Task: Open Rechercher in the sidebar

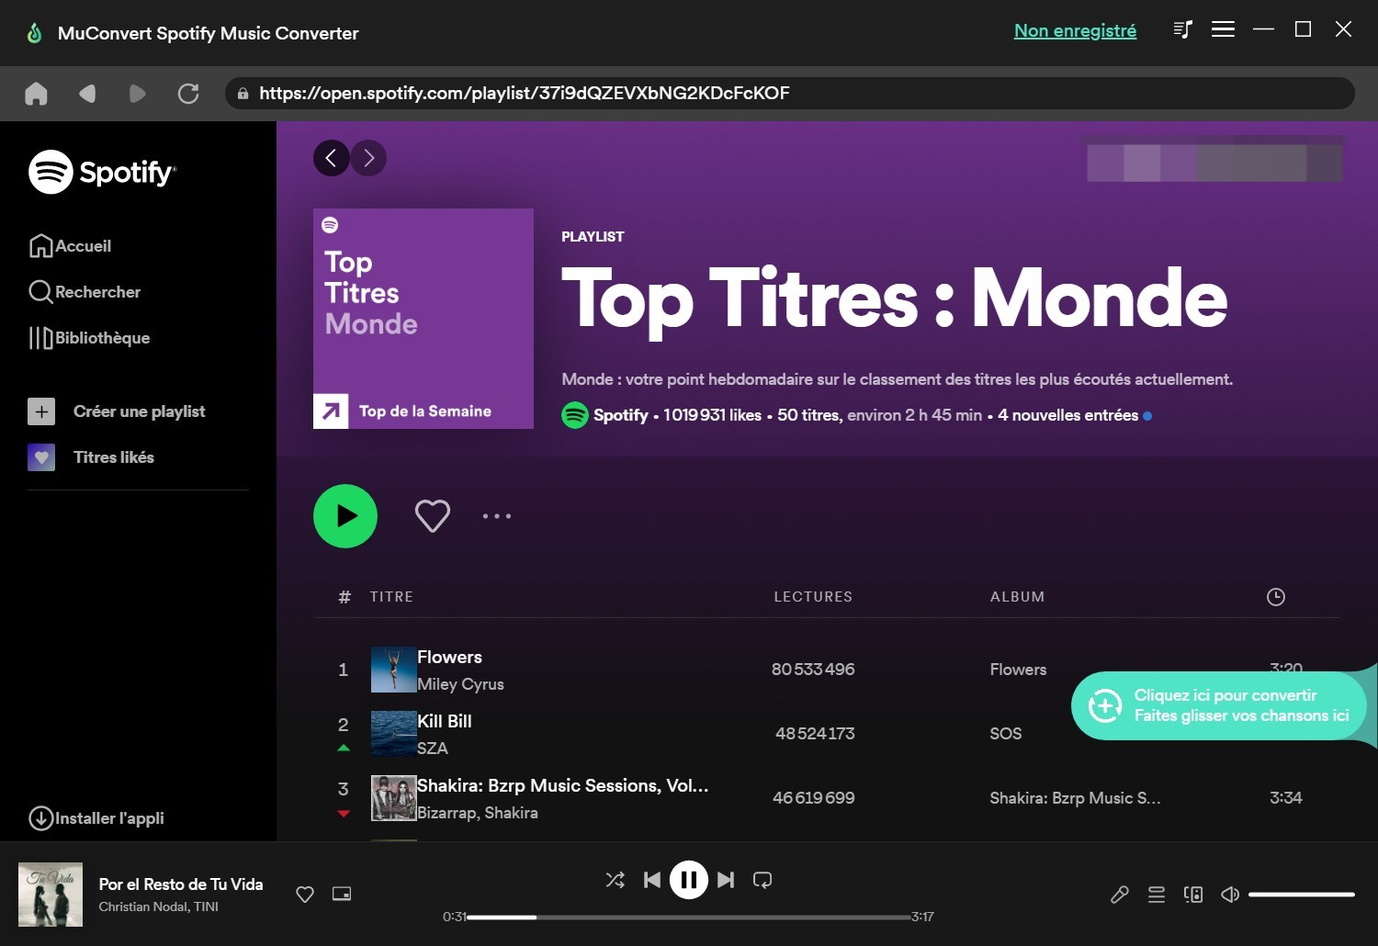Action: 85,292
